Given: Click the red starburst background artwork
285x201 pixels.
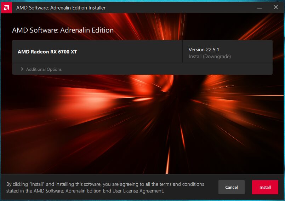Looking at the screenshot, I should click(142, 124).
